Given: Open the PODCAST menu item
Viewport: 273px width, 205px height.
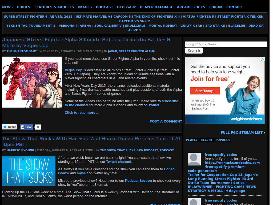Looking at the screenshot, I should click(x=105, y=7).
